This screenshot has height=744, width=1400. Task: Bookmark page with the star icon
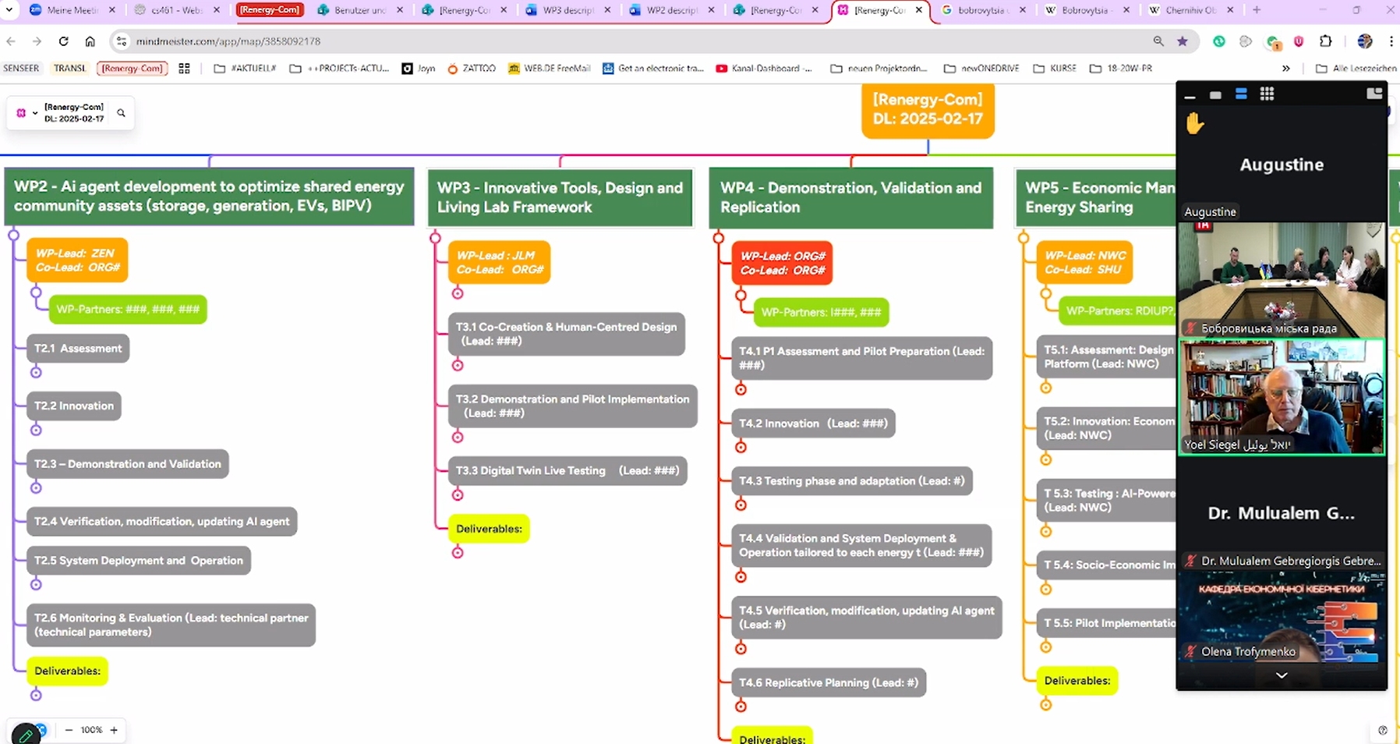(1183, 41)
